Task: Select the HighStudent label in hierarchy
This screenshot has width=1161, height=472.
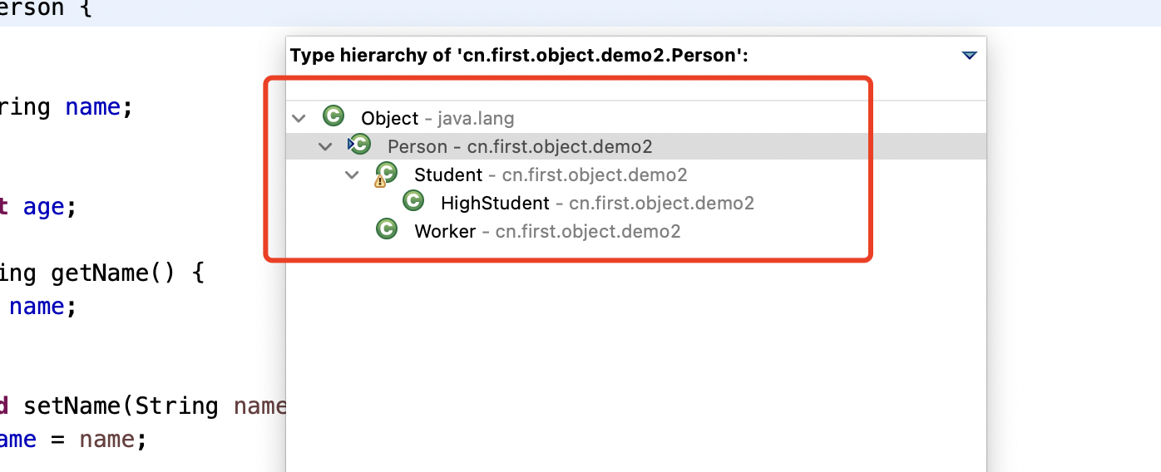Action: coord(495,204)
